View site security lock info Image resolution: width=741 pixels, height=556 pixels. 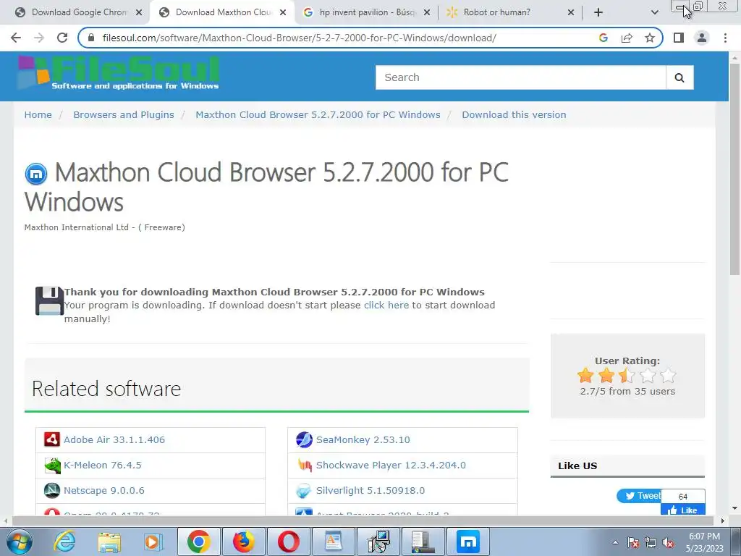tap(91, 38)
